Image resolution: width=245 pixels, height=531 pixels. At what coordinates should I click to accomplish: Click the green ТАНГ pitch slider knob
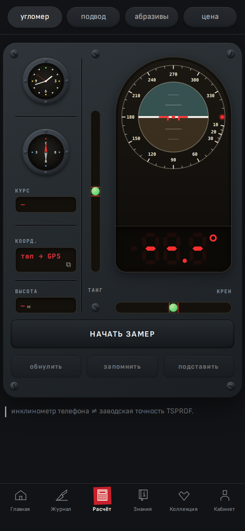(95, 191)
